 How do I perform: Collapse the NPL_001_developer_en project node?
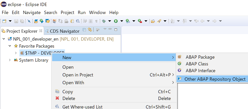point(4,39)
